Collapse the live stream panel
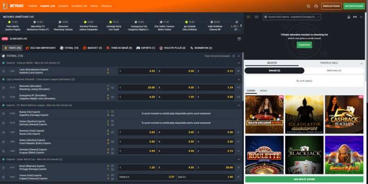The image size is (368, 184). (x=361, y=17)
